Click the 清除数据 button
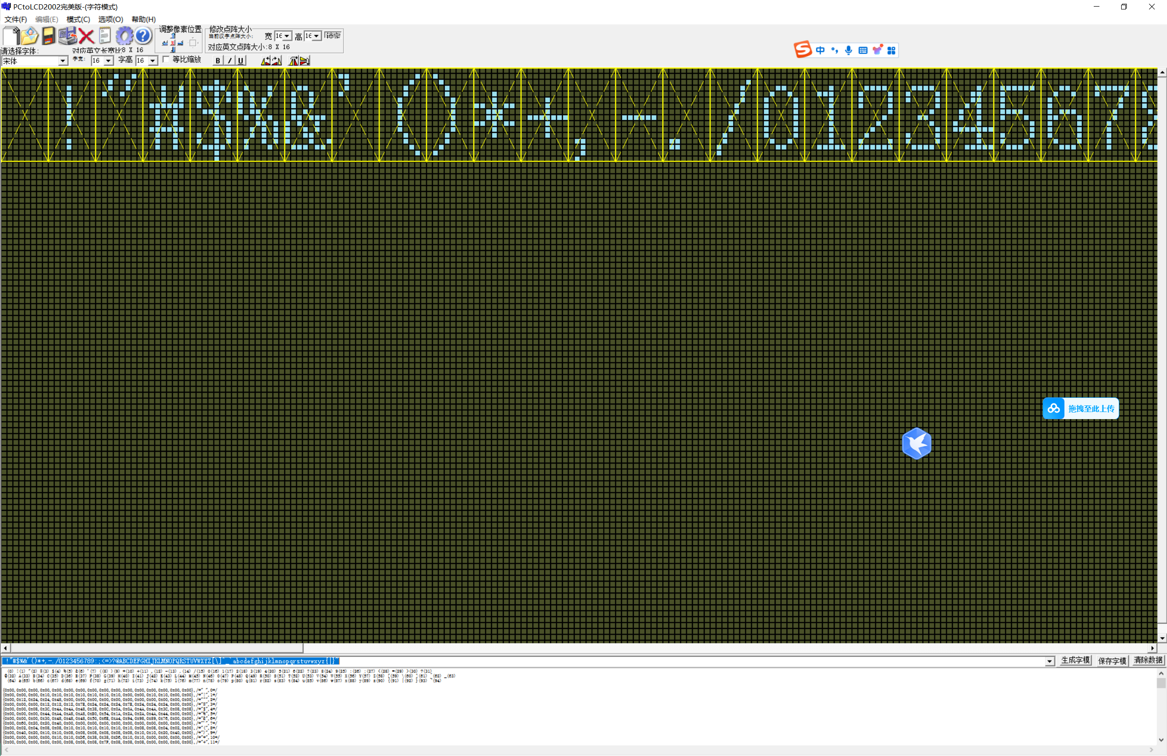 pyautogui.click(x=1148, y=661)
